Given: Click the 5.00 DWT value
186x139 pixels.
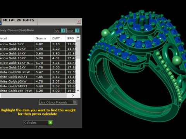Looking at the screenshot, I should (x=56, y=68).
